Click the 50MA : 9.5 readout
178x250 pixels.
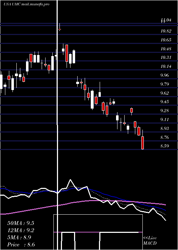21,223
